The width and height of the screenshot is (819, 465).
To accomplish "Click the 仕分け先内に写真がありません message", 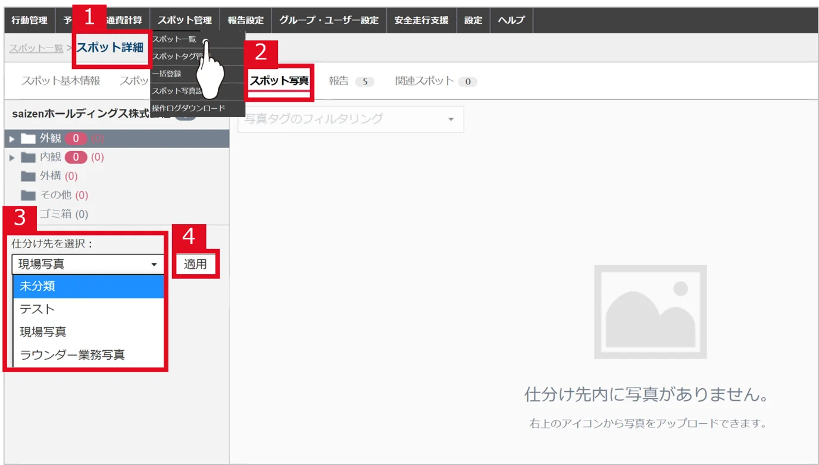I will click(x=646, y=394).
